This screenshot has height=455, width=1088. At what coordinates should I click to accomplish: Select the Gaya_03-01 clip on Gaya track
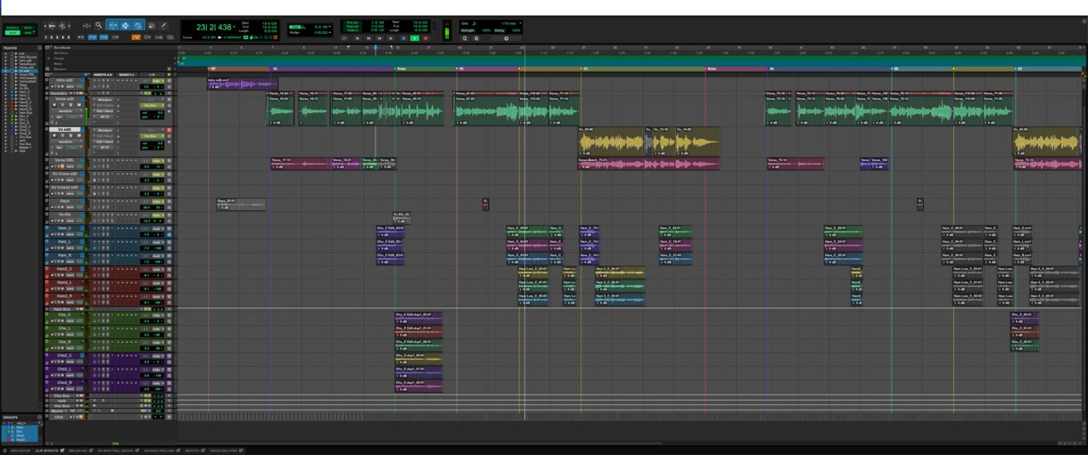coord(241,204)
